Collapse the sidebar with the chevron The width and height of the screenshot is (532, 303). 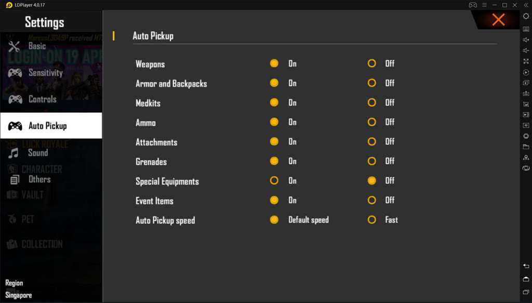[x=525, y=5]
